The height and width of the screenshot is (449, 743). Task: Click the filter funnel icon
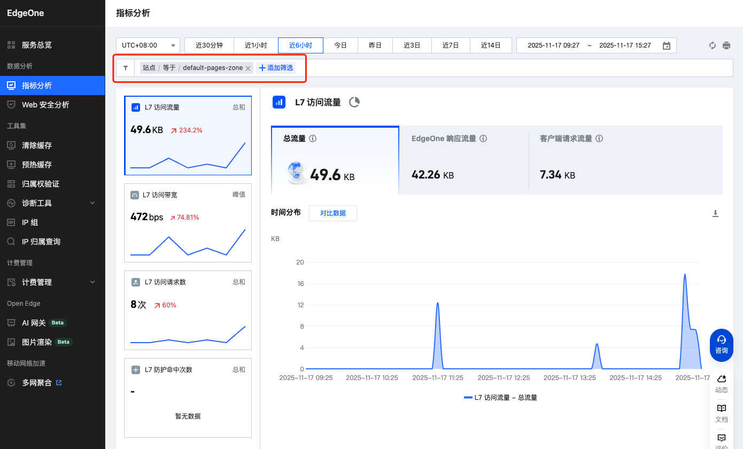click(125, 68)
